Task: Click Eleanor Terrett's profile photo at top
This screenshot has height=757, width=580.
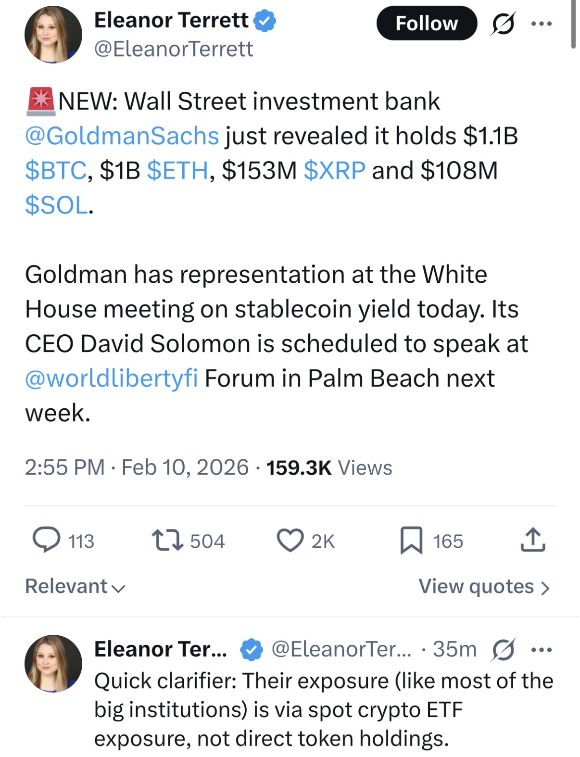Action: tap(53, 35)
